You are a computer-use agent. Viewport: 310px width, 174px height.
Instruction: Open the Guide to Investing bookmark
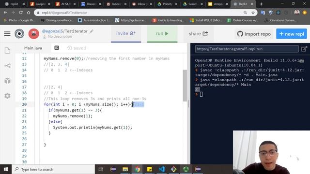click(x=169, y=20)
